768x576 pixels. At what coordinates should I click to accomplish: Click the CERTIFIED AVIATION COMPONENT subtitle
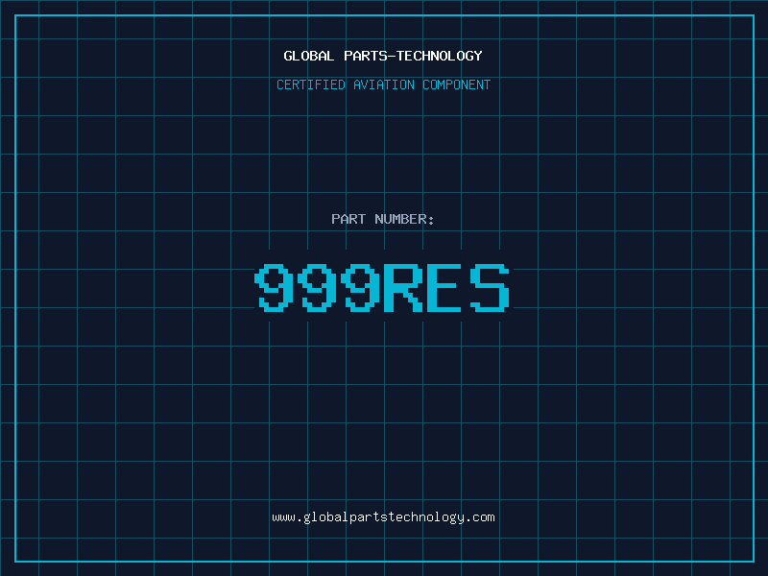pos(383,84)
